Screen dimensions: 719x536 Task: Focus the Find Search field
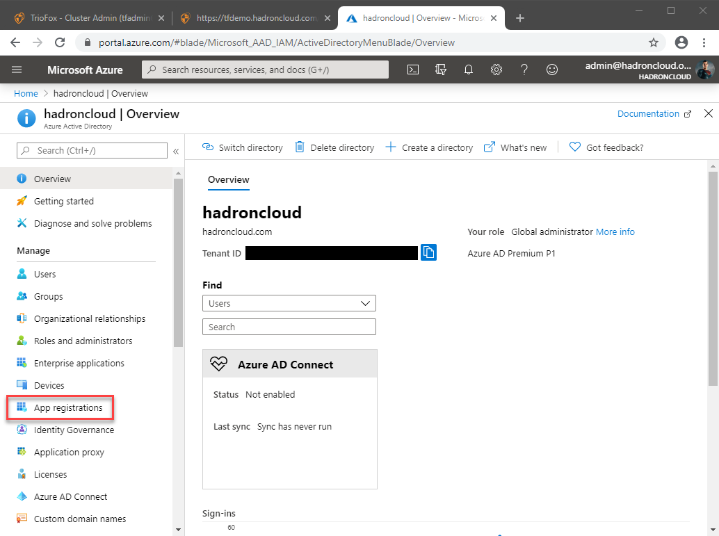(289, 327)
